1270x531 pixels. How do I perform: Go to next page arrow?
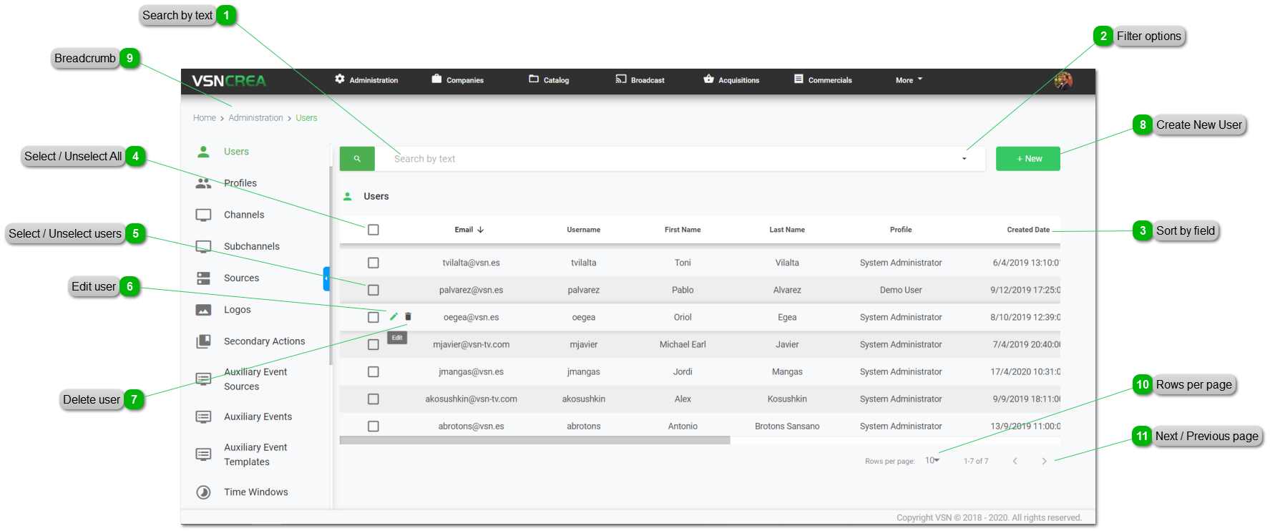(x=1044, y=461)
